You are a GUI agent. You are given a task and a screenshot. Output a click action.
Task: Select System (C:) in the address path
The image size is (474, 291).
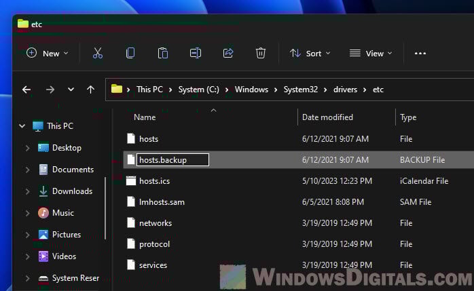pos(198,90)
